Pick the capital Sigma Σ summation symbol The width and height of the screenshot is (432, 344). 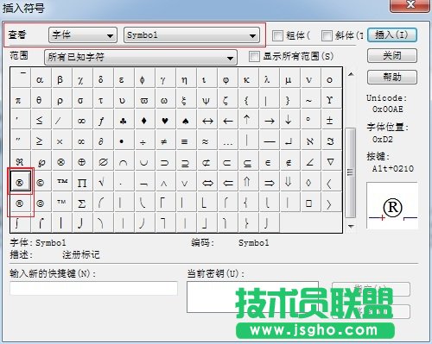(83, 203)
